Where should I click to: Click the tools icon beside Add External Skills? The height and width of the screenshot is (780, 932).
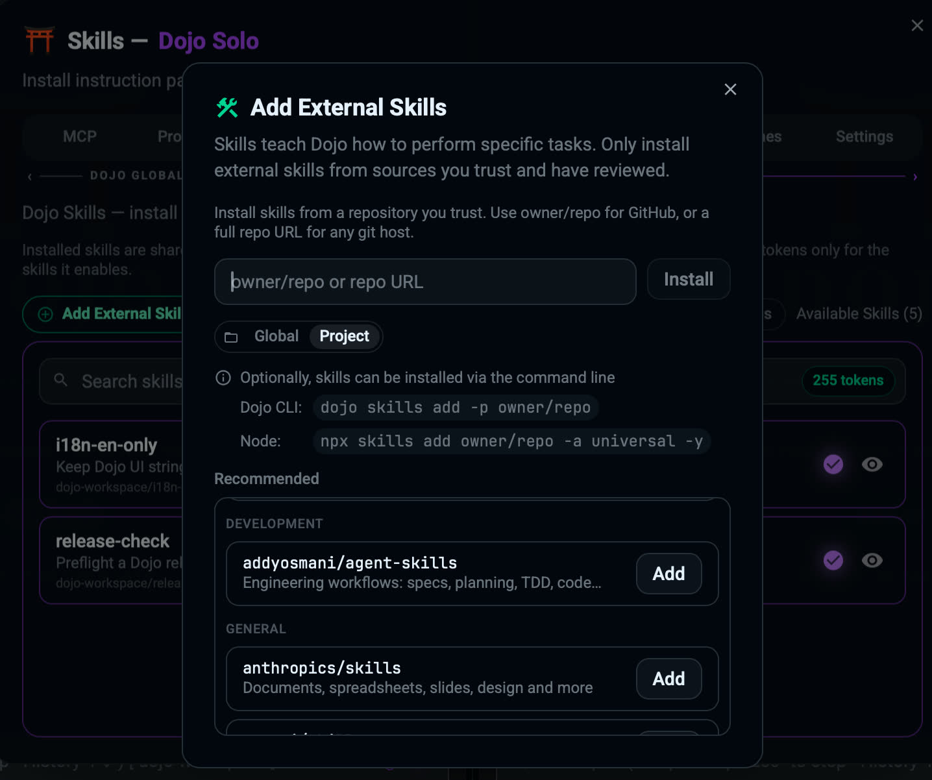click(x=227, y=107)
